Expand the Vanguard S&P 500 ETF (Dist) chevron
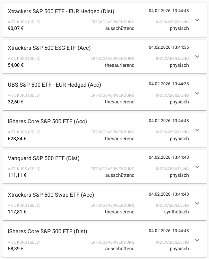Viewport: 209px width, 259px height. tap(197, 167)
